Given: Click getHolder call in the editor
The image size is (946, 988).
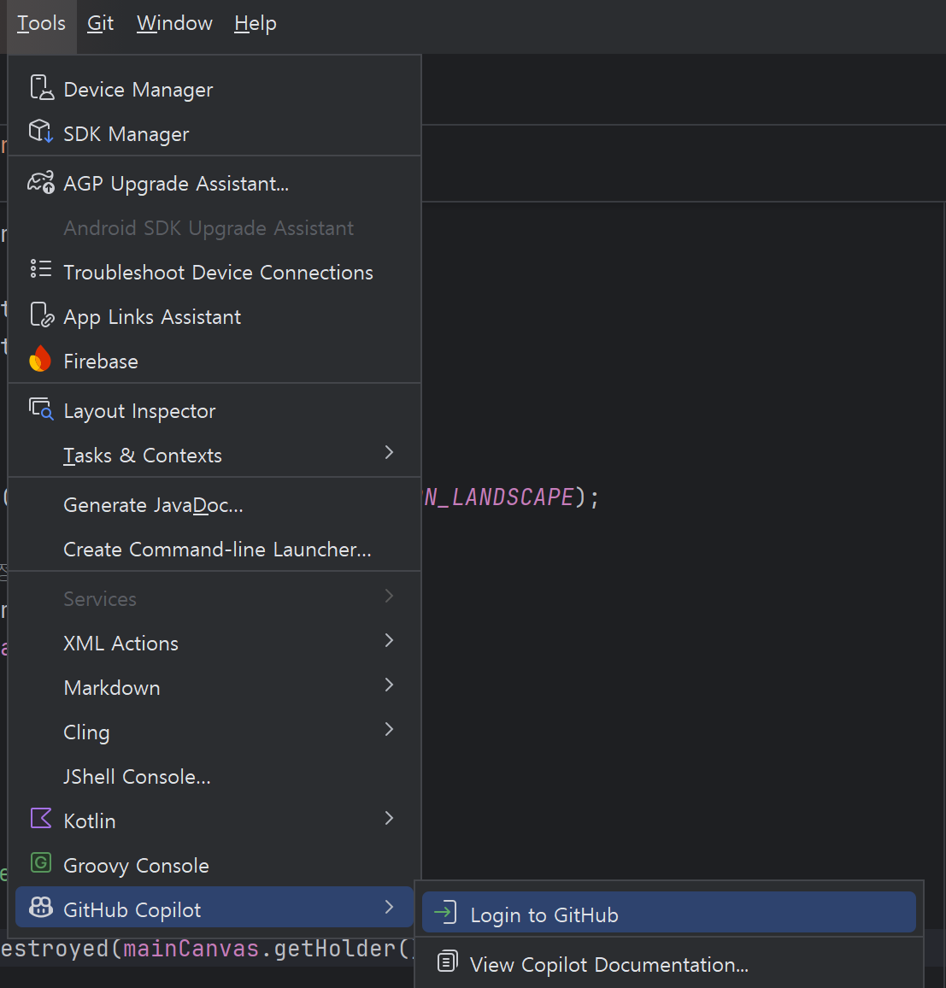Looking at the screenshot, I should (x=334, y=949).
